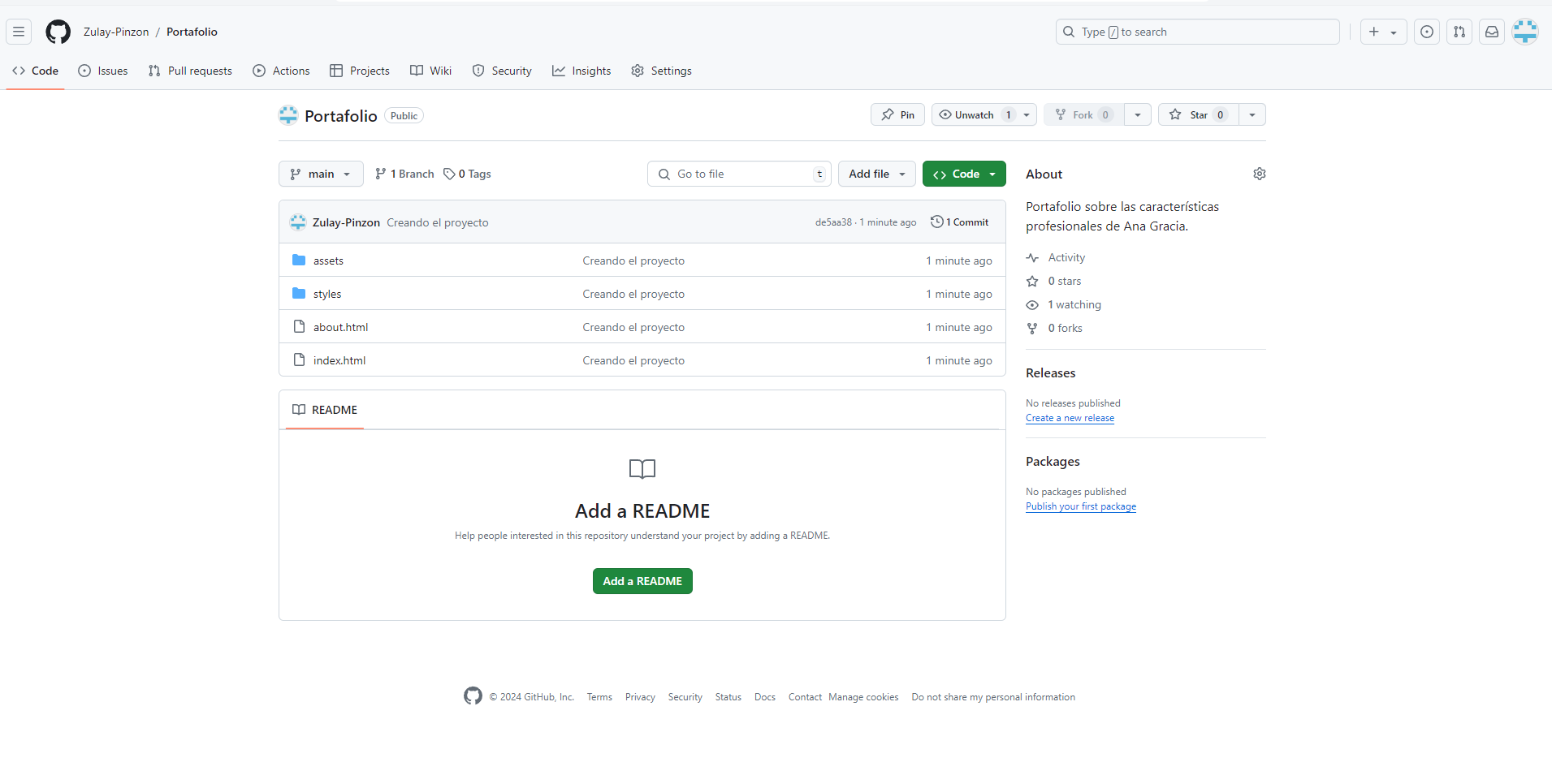Switch to the Code tab
1552x775 pixels.
point(36,71)
